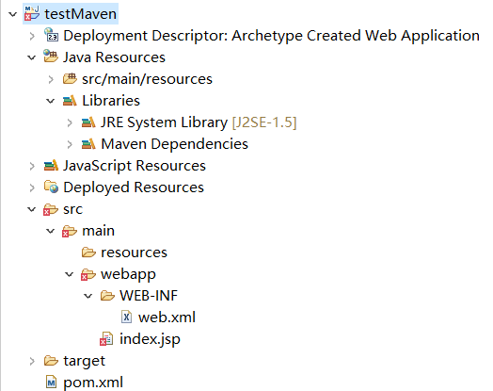Select the resources label under main
The image size is (493, 391).
[134, 253]
